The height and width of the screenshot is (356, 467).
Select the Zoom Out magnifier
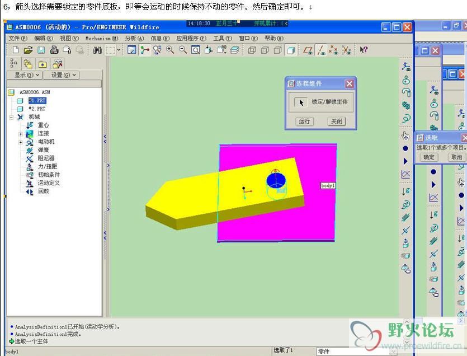point(183,50)
